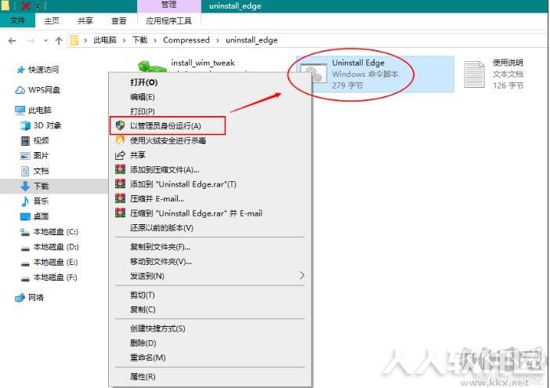The image size is (550, 388).
Task: Go forward with the forward arrow
Action: pos(31,41)
